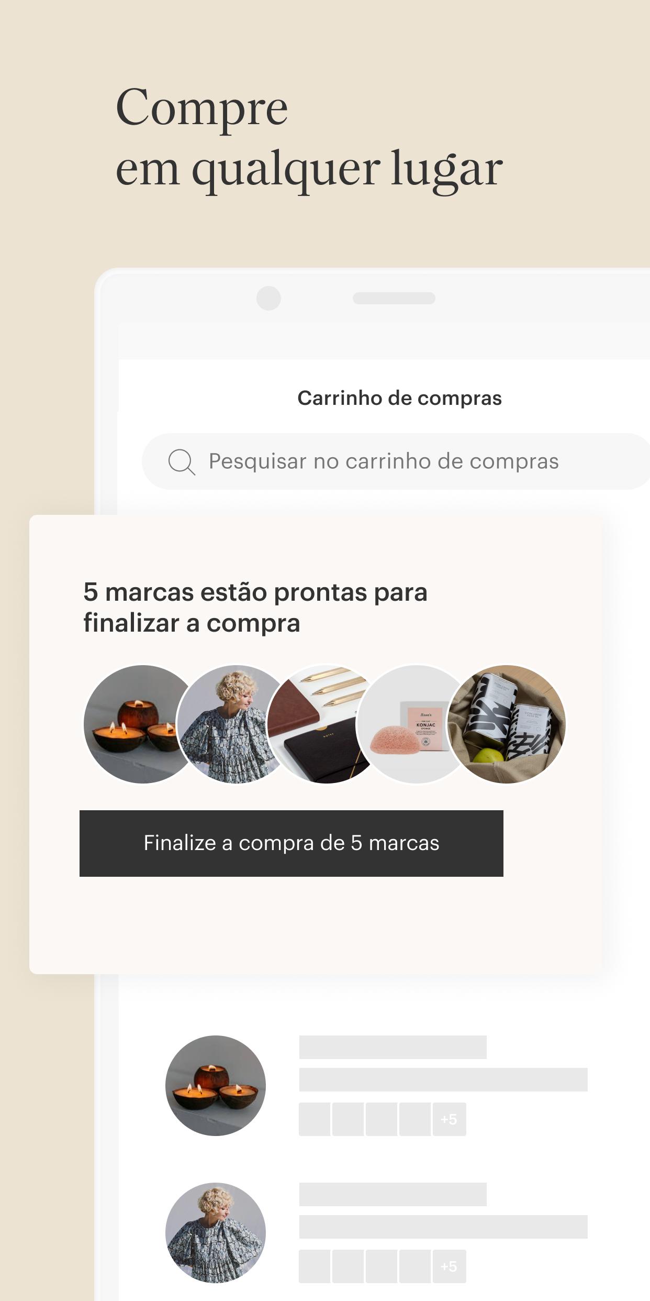The width and height of the screenshot is (650, 1301).
Task: Tap the phone speaker bar
Action: click(394, 298)
